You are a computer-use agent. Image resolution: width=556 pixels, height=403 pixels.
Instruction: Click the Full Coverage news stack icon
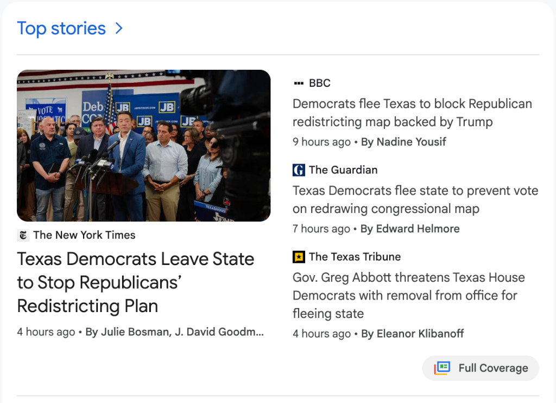[441, 368]
